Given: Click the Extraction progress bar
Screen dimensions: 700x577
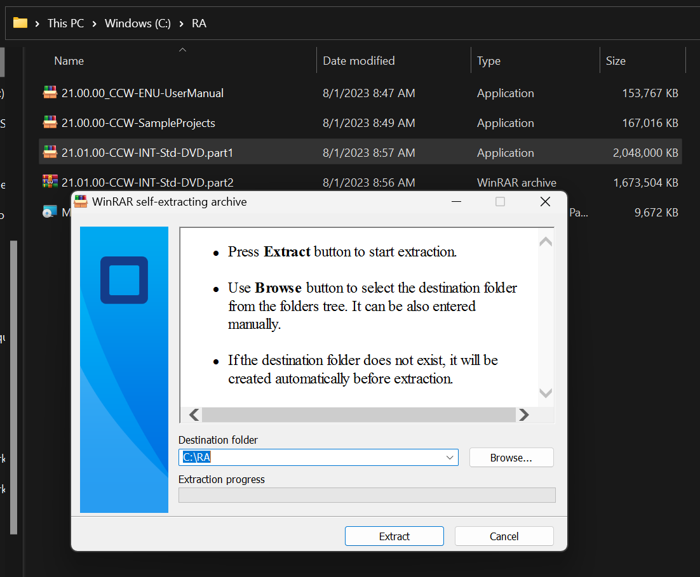Looking at the screenshot, I should [367, 495].
